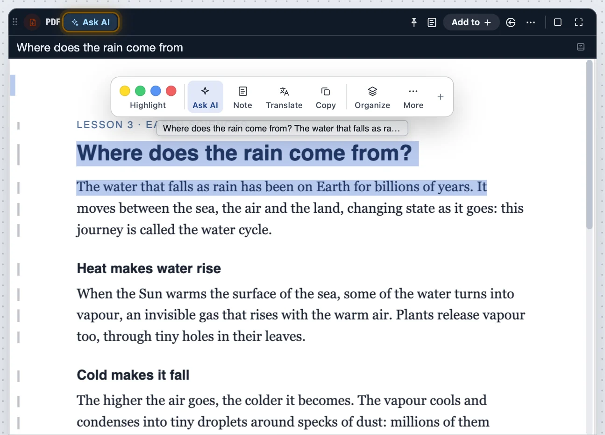This screenshot has width=605, height=435.
Task: Pick the green highlight color
Action: 140,91
